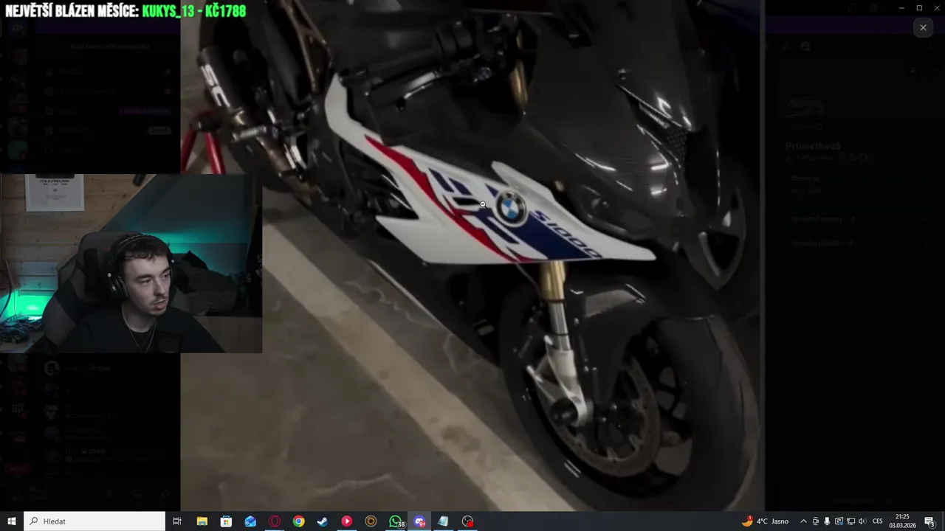Open the clock showing 21:25 03.03.2026
The height and width of the screenshot is (531, 945).
[902, 521]
